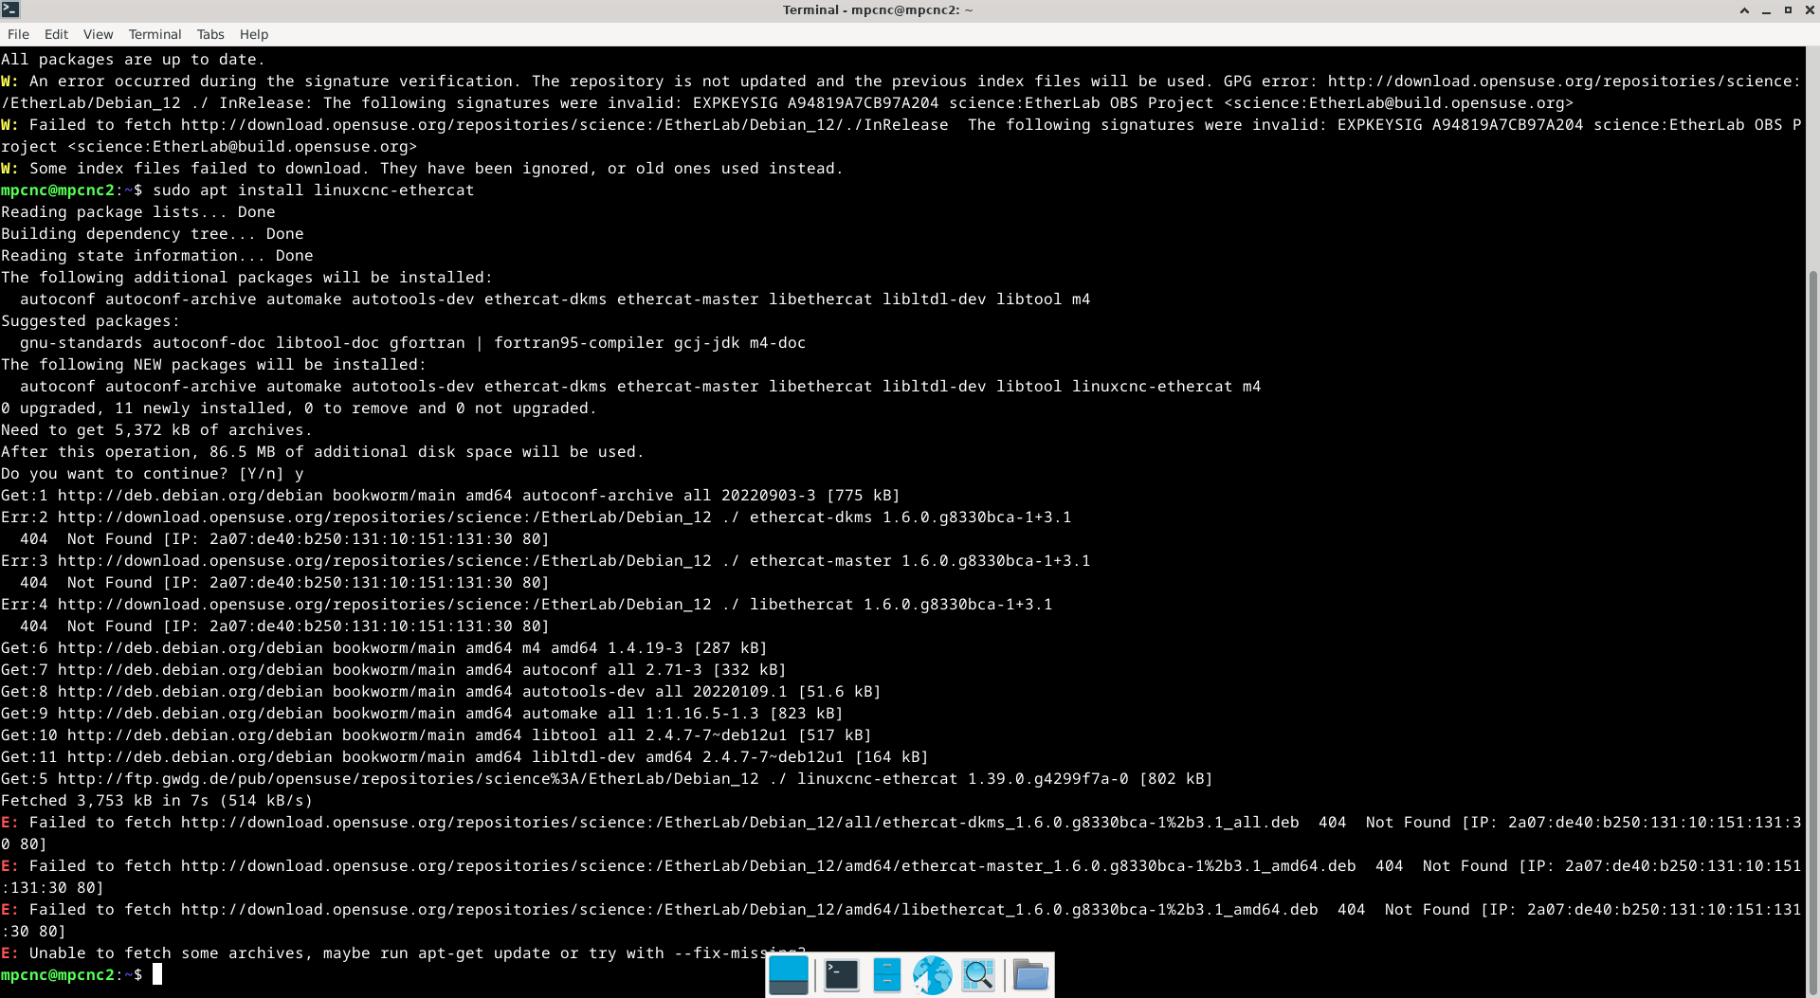The height and width of the screenshot is (998, 1820).
Task: Click 'Reading package lists... Done' line
Action: tap(137, 211)
